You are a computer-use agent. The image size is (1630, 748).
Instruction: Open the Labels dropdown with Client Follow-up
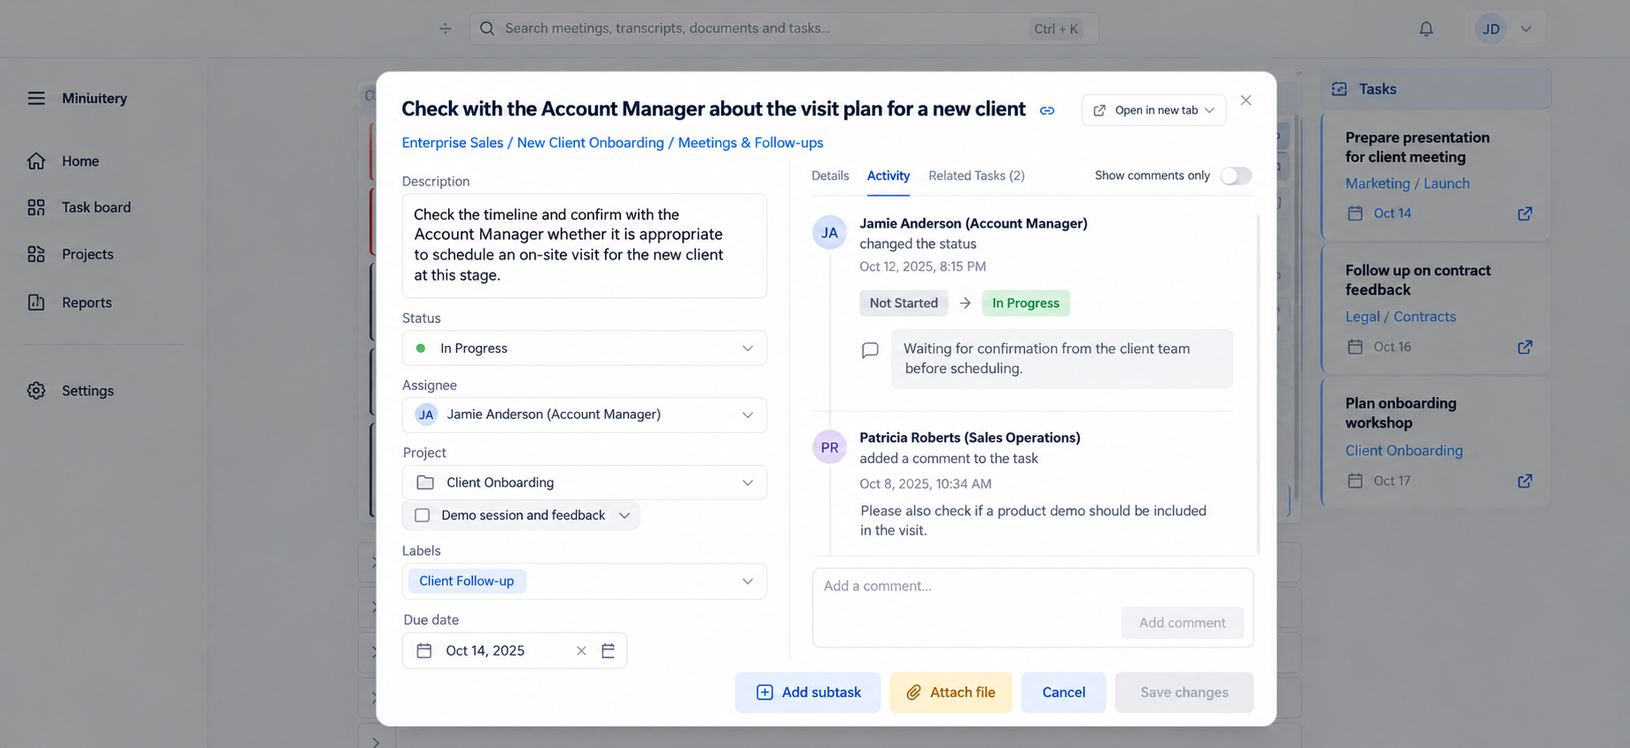click(x=584, y=581)
